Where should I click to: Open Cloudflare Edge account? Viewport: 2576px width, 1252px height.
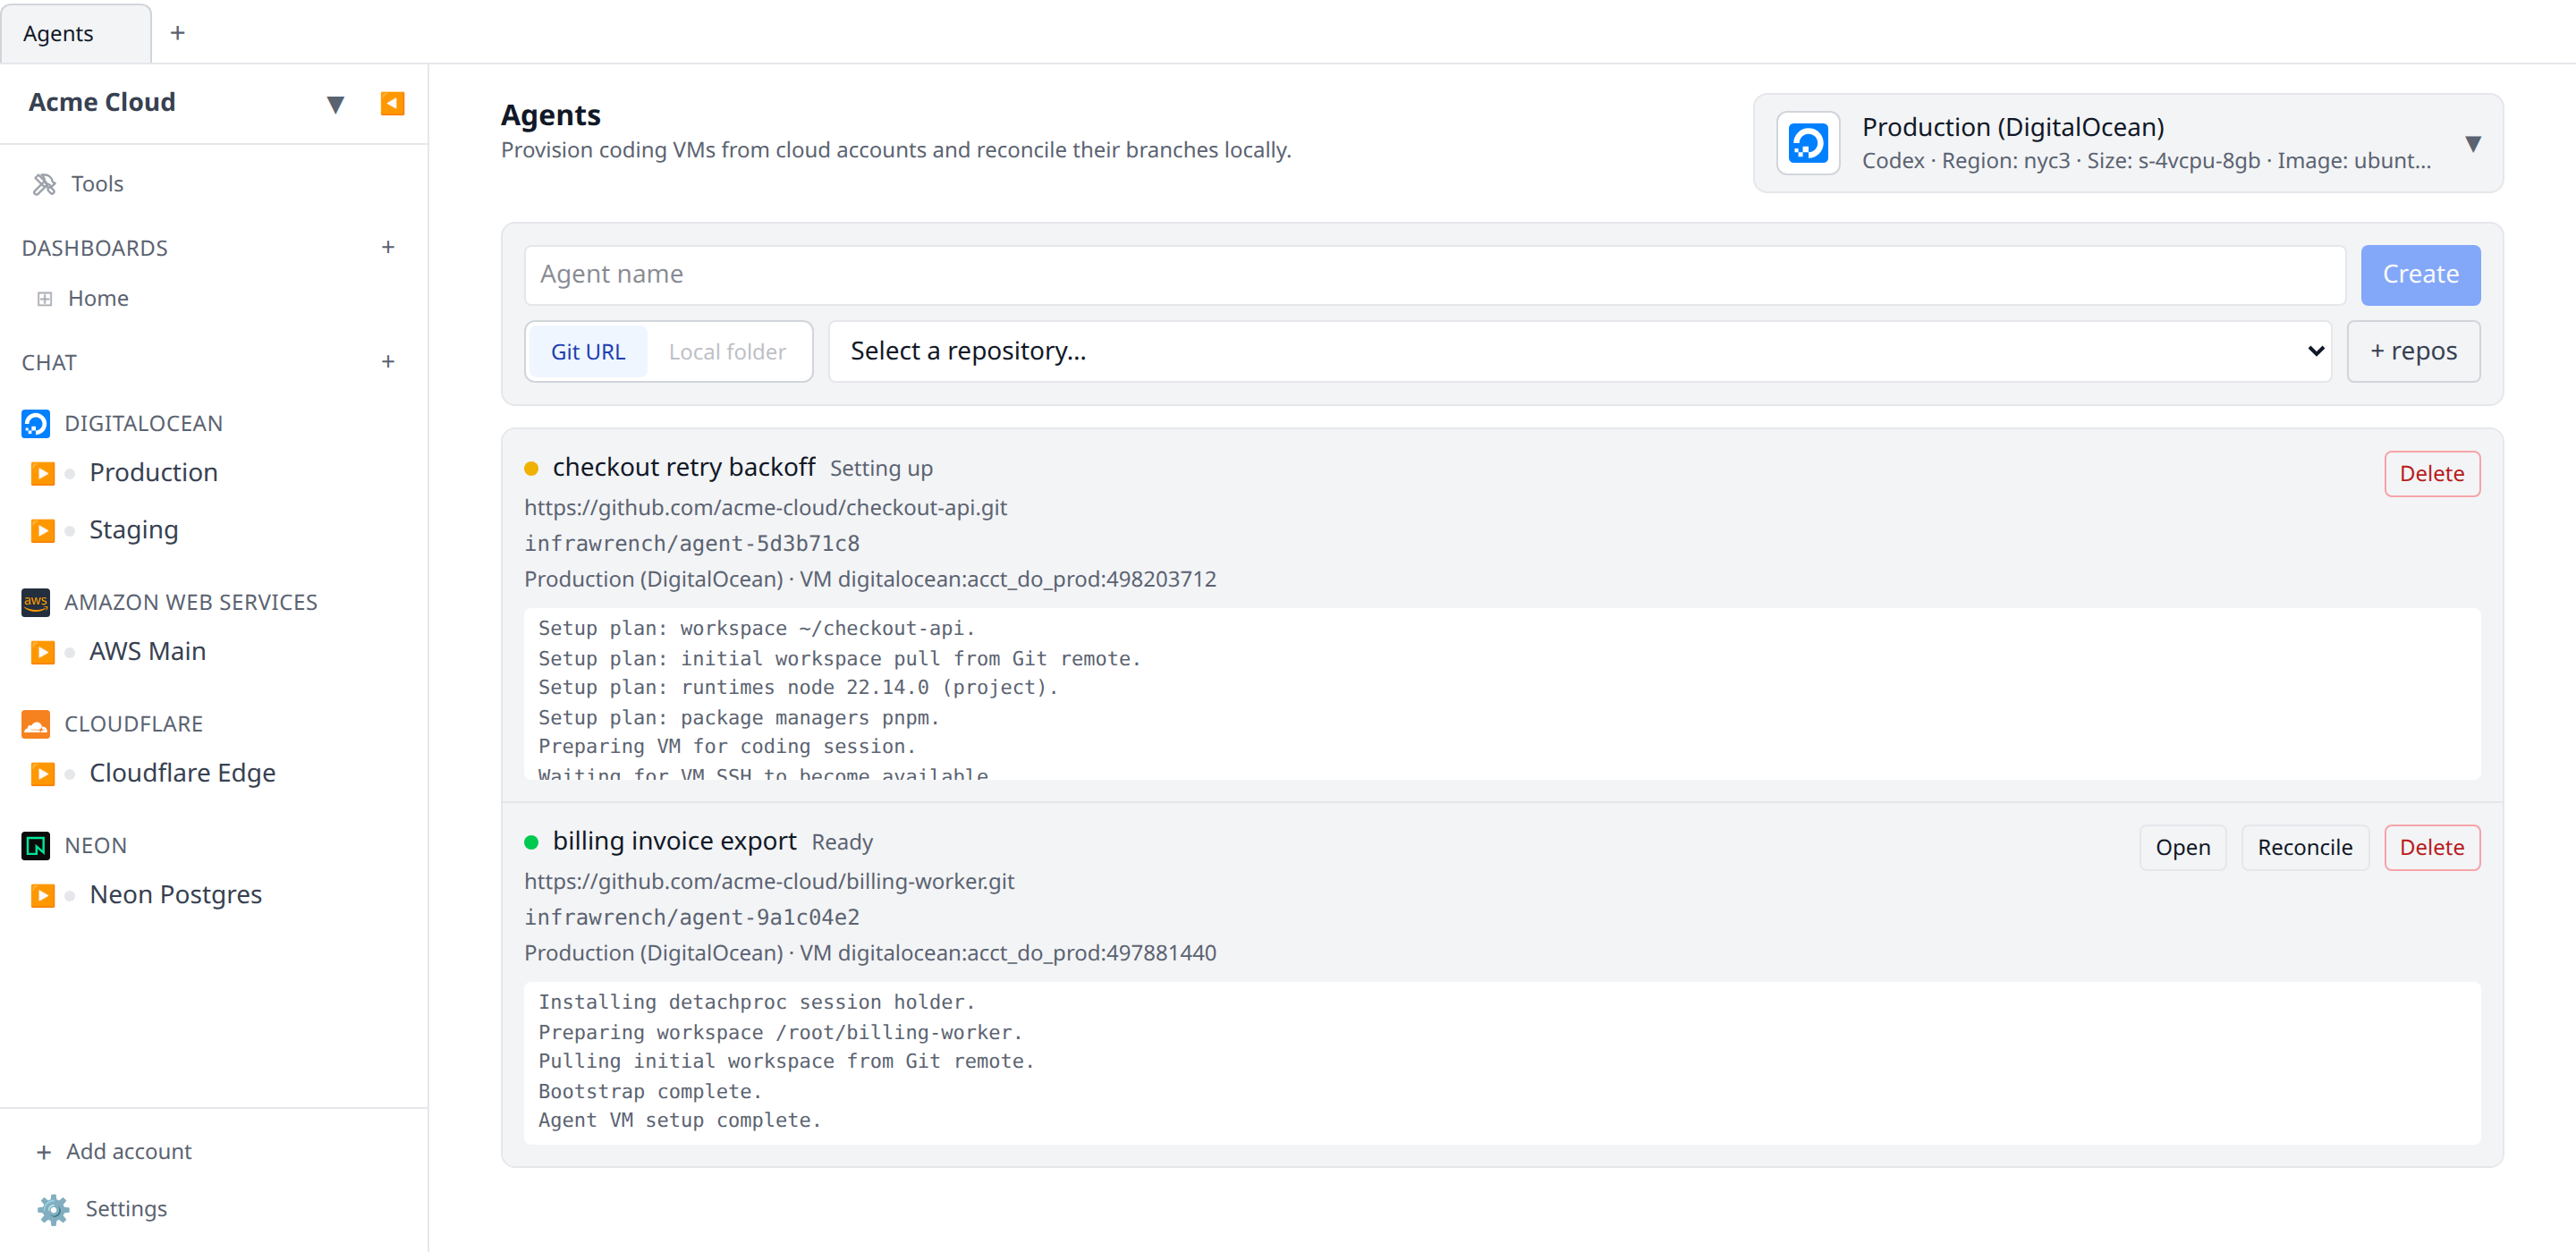point(182,773)
